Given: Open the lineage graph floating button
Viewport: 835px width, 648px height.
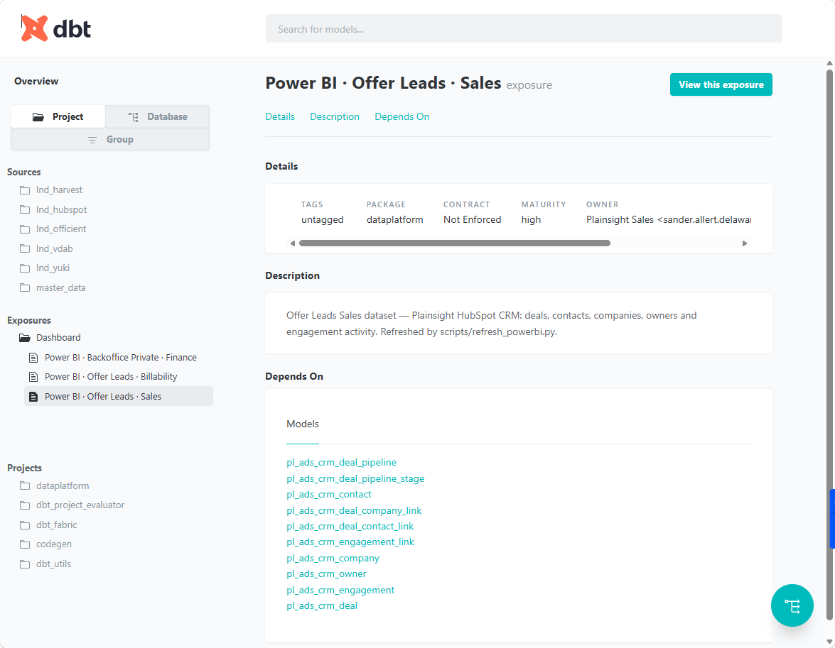Looking at the screenshot, I should (x=792, y=605).
